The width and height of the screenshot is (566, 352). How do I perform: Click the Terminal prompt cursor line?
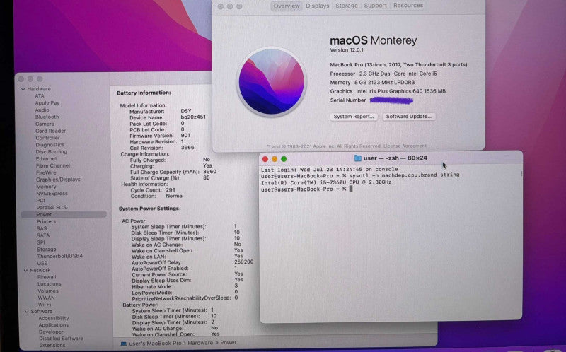tap(306, 189)
